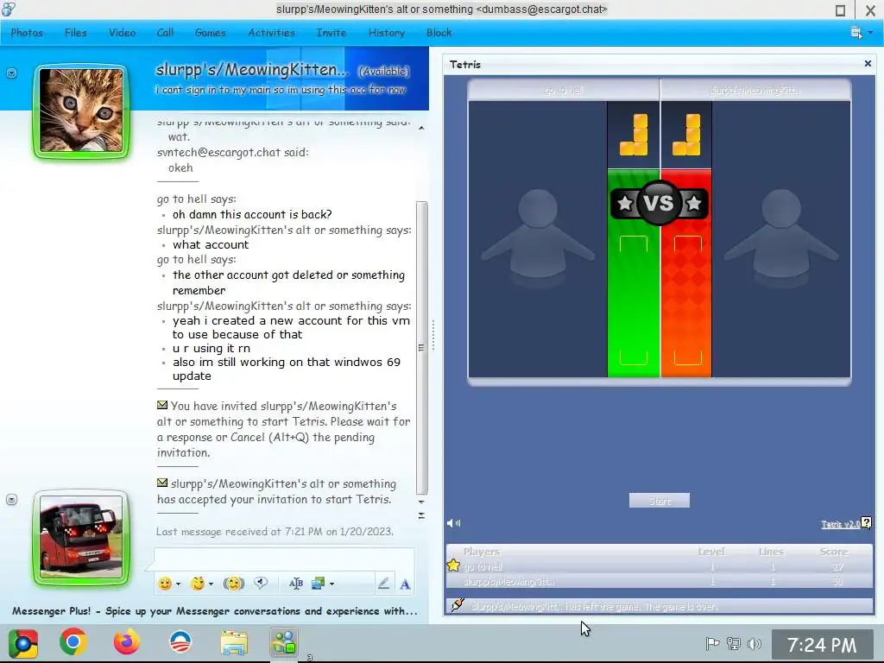
Task: Click the right player's next piece preview
Action: pos(686,135)
